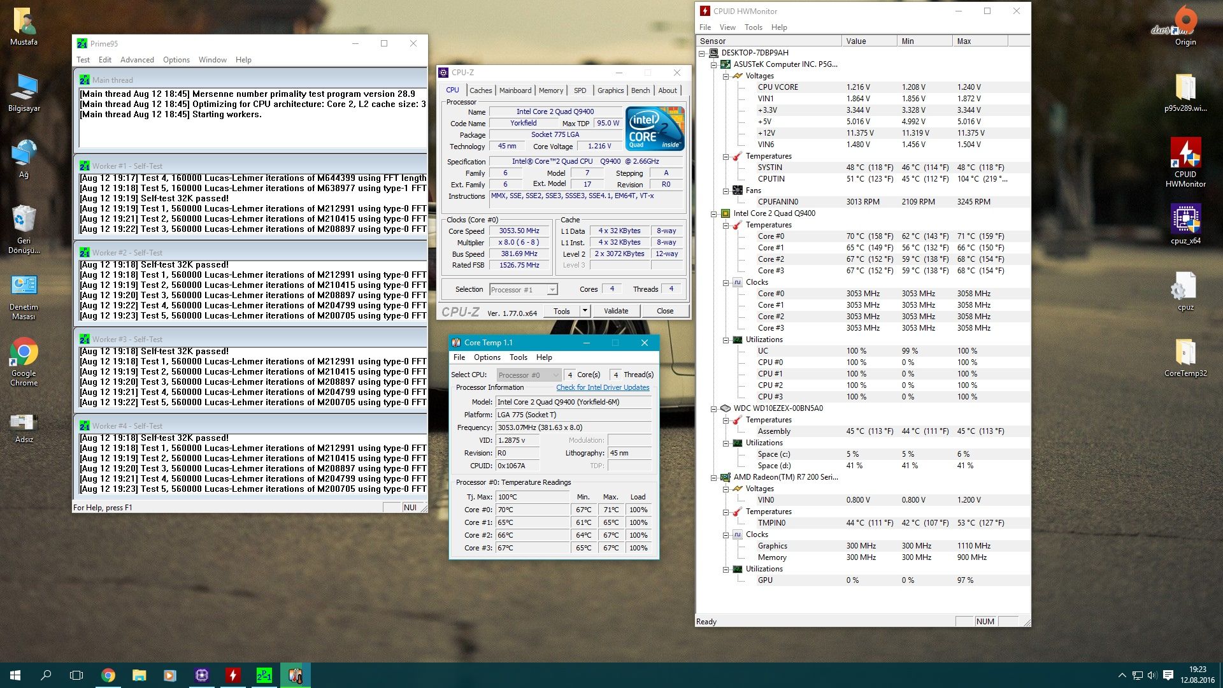Click the Value column header in HWMonitor
Viewport: 1223px width, 688px height.
tap(868, 41)
